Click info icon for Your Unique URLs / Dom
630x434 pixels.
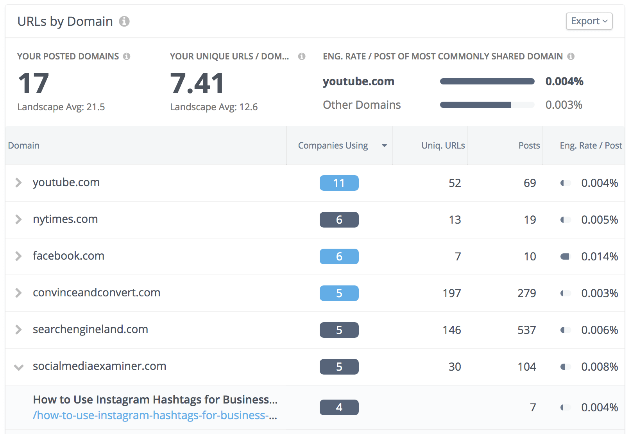coord(302,56)
